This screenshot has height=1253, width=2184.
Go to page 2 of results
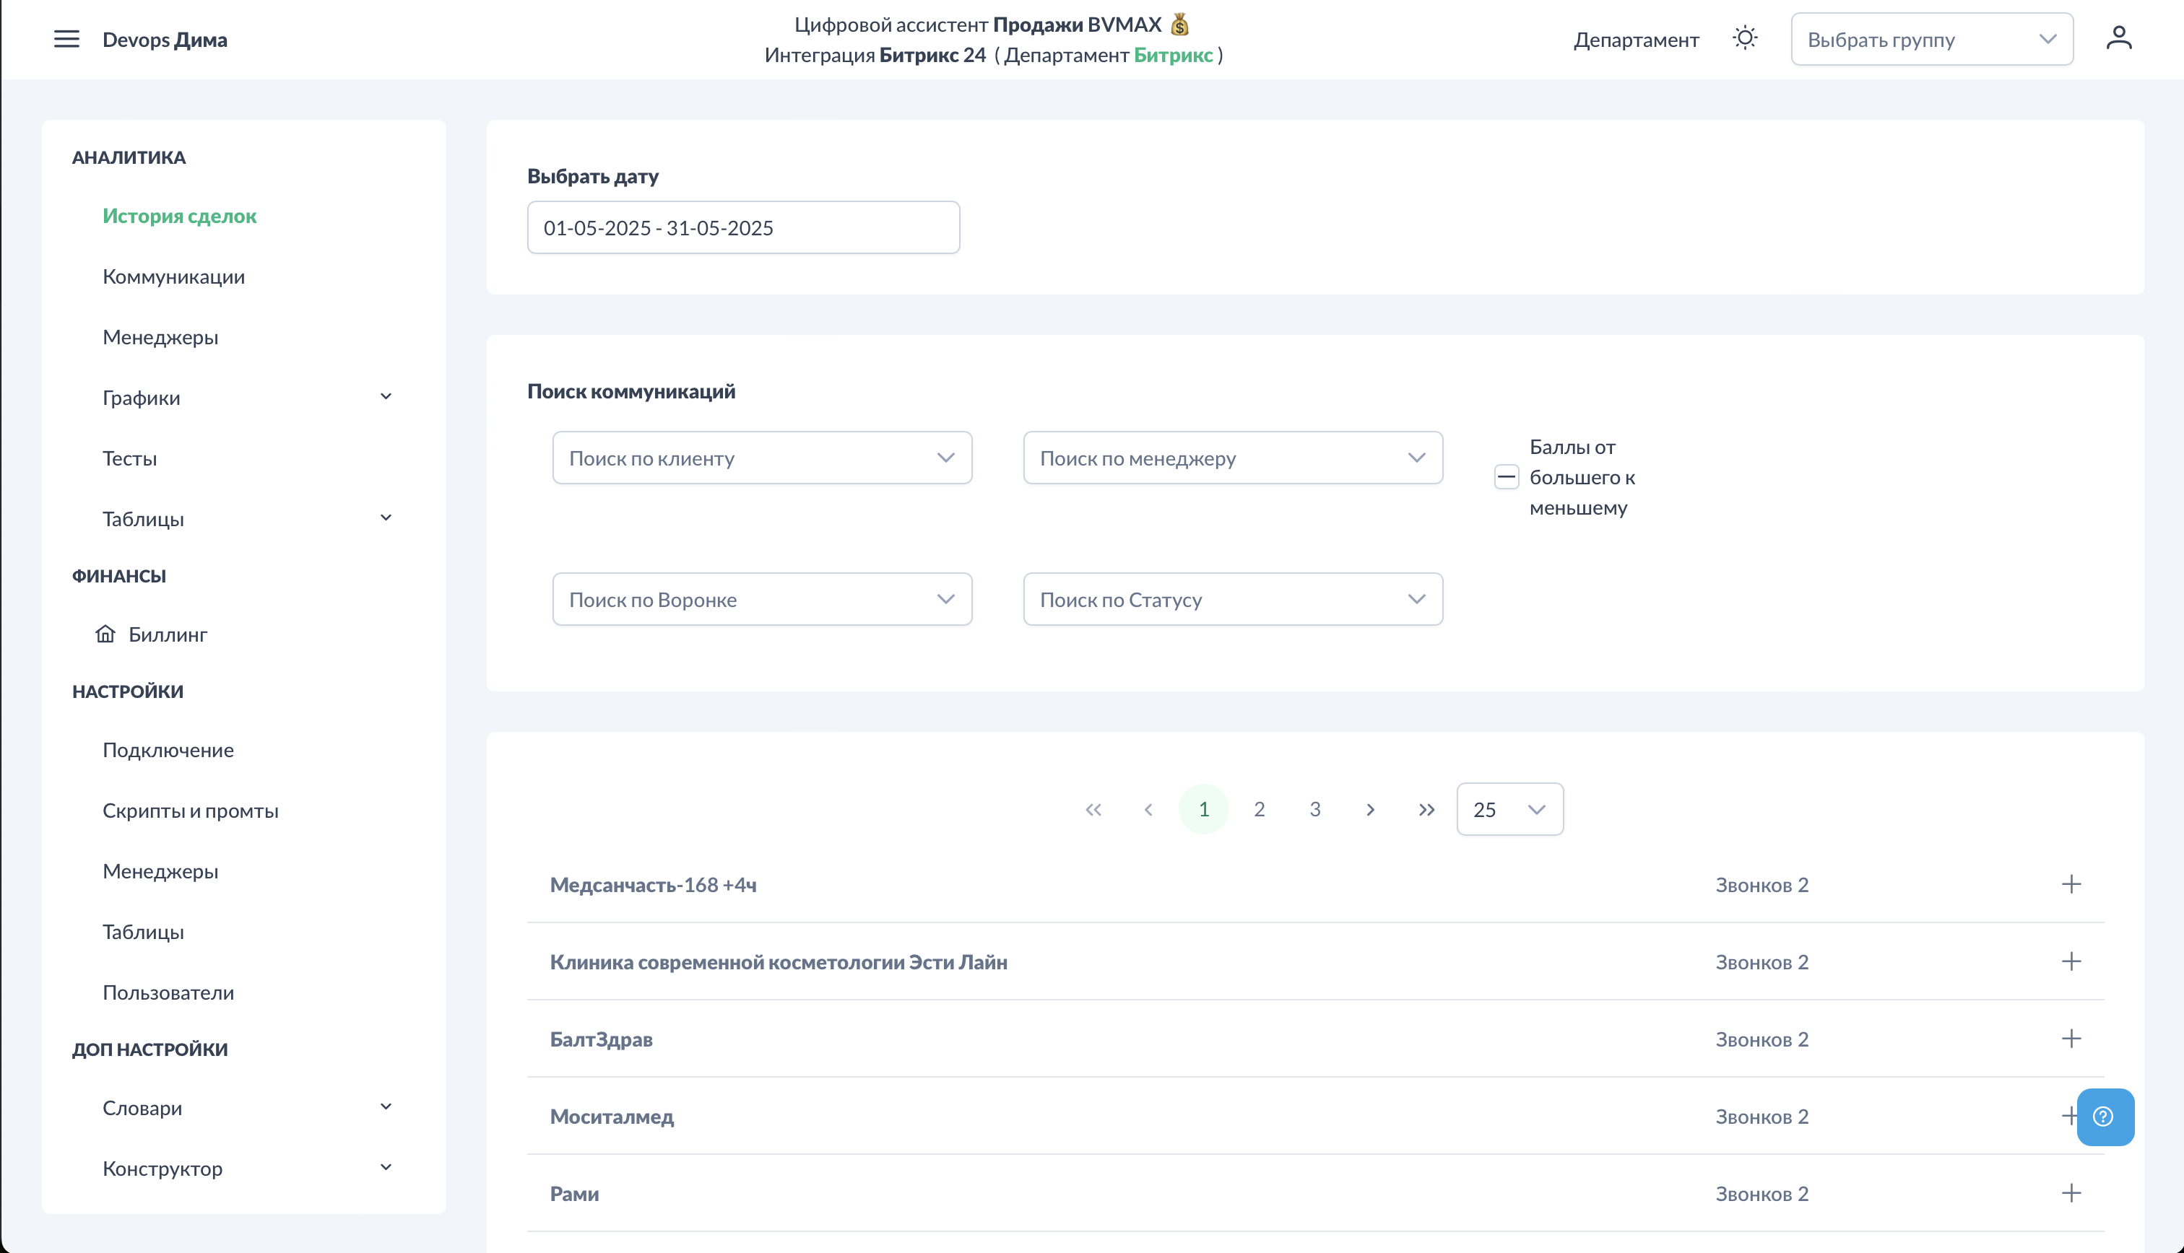pos(1259,810)
